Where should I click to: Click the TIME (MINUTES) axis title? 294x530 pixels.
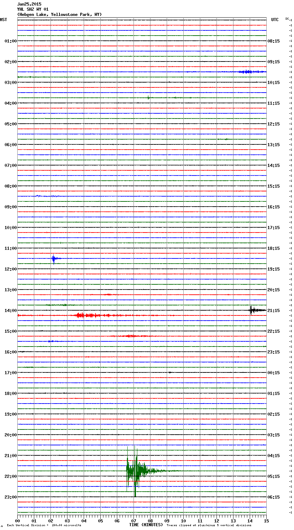[146, 525]
